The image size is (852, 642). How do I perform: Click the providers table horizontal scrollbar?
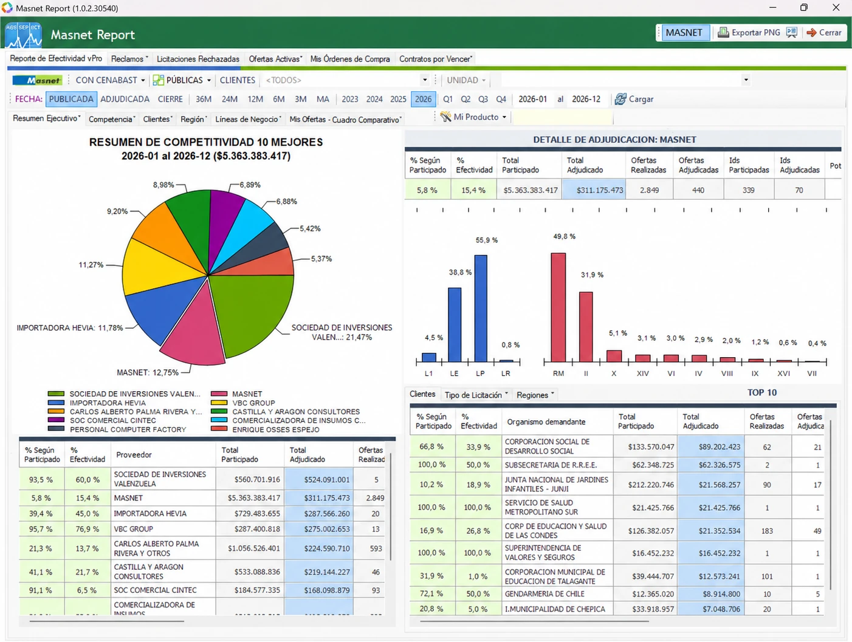[x=106, y=621]
